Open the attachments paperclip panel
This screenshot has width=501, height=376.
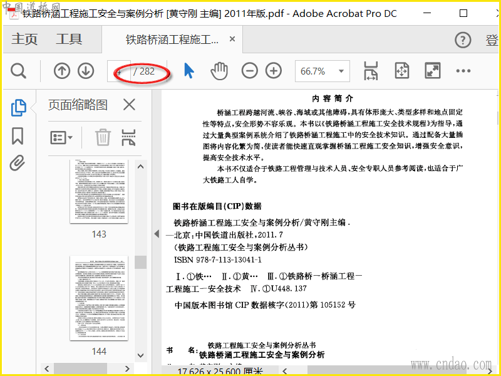(18, 163)
